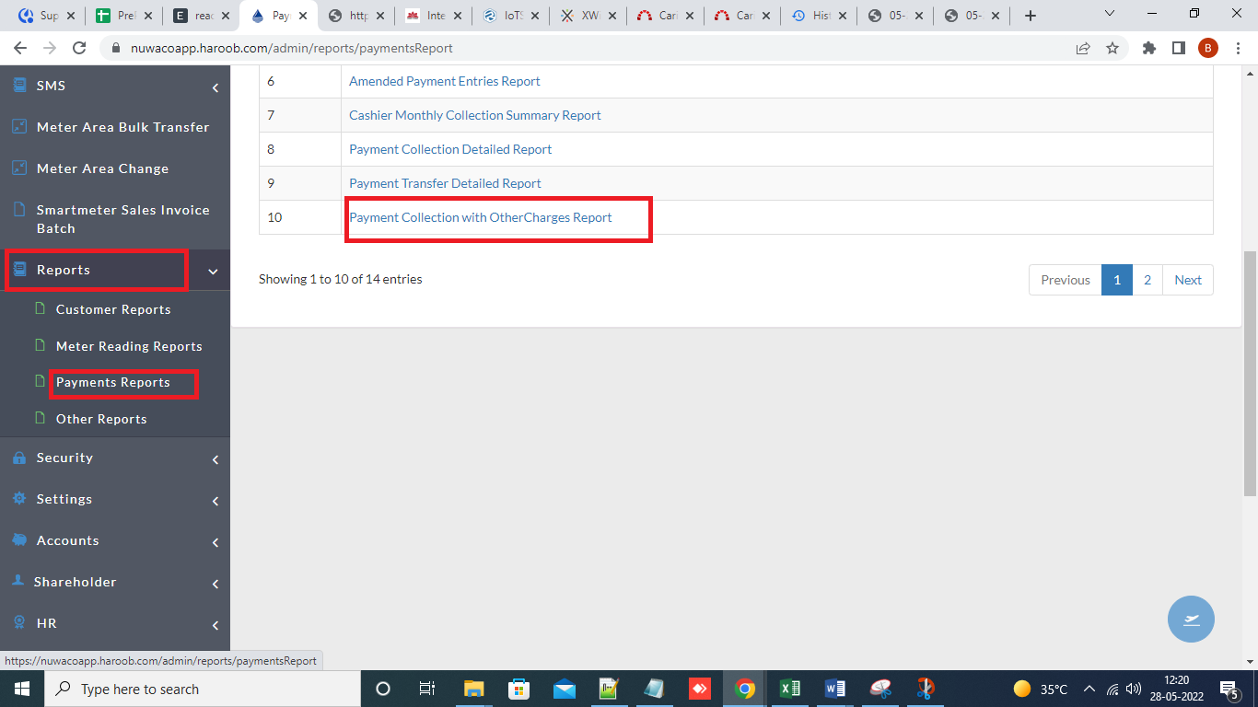This screenshot has height=707, width=1258.
Task: Click the blue floating plane button
Action: (1191, 619)
